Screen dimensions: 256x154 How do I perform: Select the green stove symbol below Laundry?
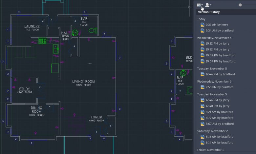[x=42, y=41]
